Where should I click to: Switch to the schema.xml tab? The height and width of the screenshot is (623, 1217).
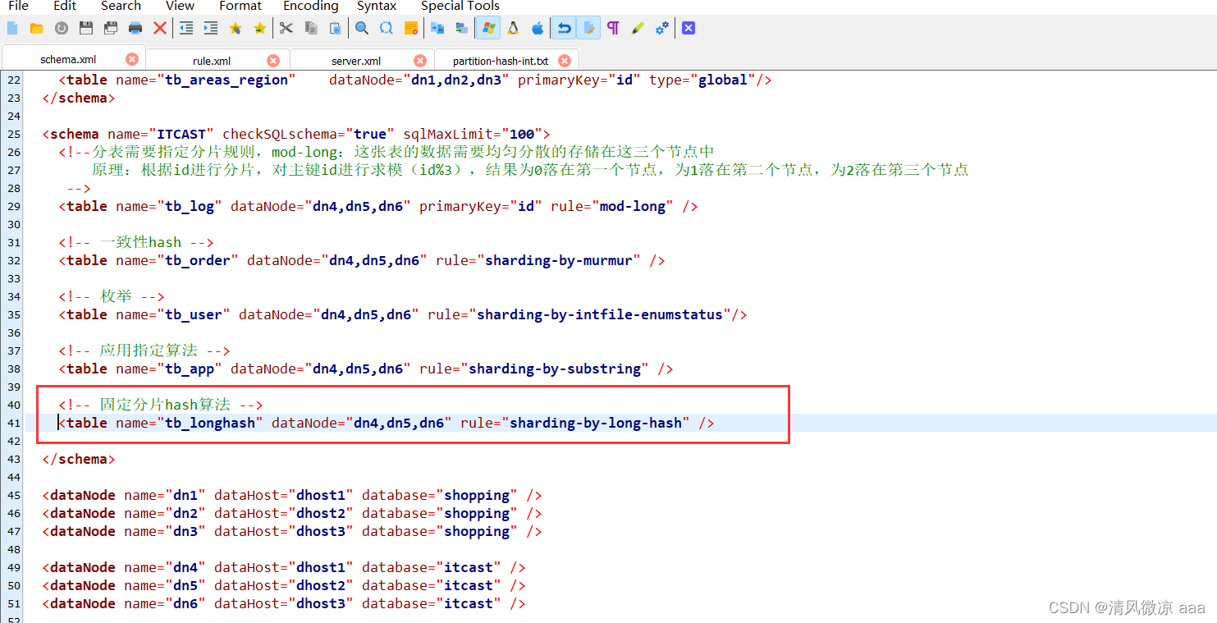(x=72, y=59)
